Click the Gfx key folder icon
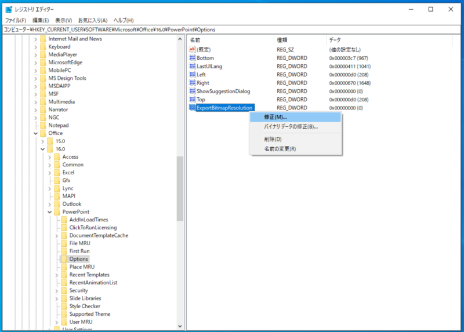464x332 pixels. (x=57, y=180)
